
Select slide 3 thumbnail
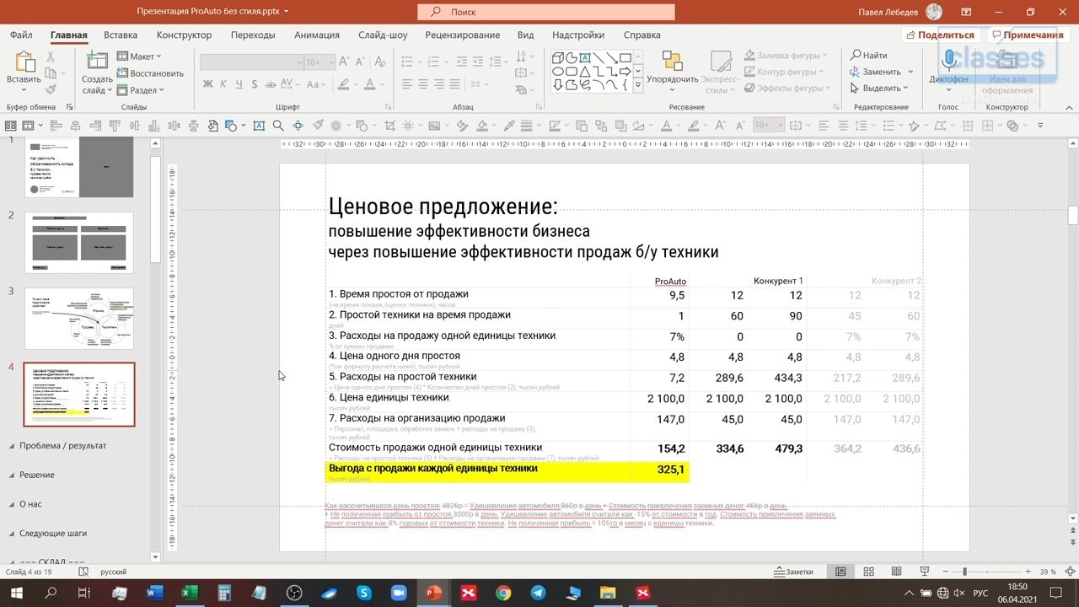pos(79,319)
